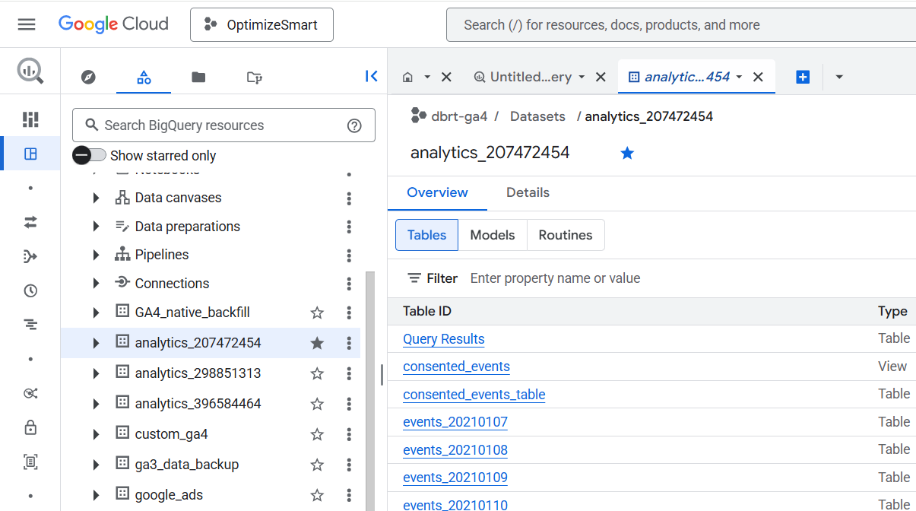The width and height of the screenshot is (916, 511).
Task: Open more actions for Pipelines
Action: point(349,255)
